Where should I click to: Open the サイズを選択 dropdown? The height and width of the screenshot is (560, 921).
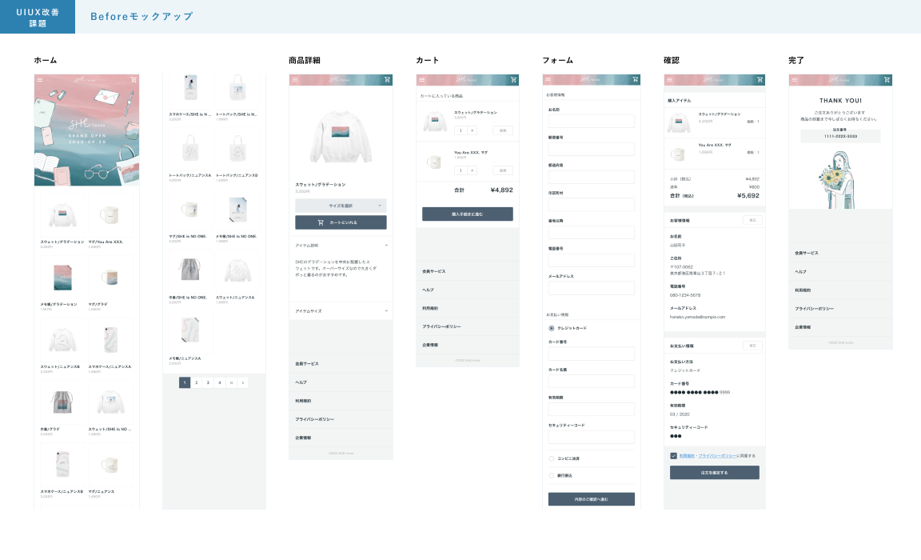pyautogui.click(x=341, y=206)
